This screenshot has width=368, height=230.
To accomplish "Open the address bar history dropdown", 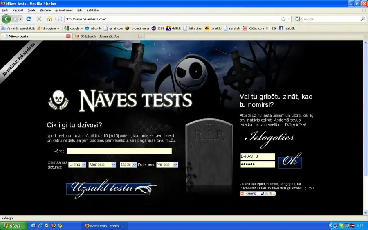I will tap(289, 19).
